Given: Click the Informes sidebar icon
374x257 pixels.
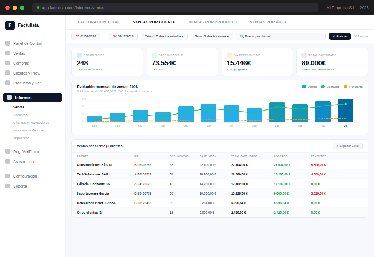Looking at the screenshot, I should click(x=9, y=98).
